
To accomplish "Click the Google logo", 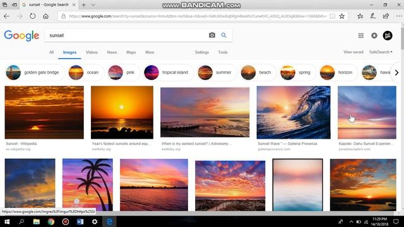I will coord(21,35).
